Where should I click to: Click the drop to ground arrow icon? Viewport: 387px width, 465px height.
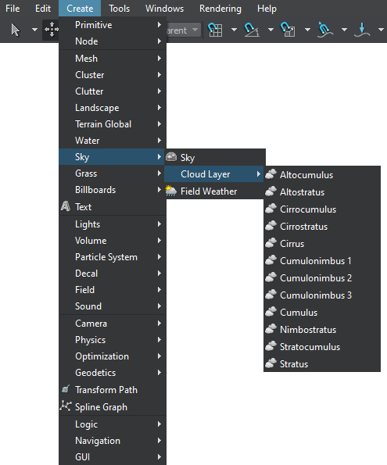coord(362,30)
